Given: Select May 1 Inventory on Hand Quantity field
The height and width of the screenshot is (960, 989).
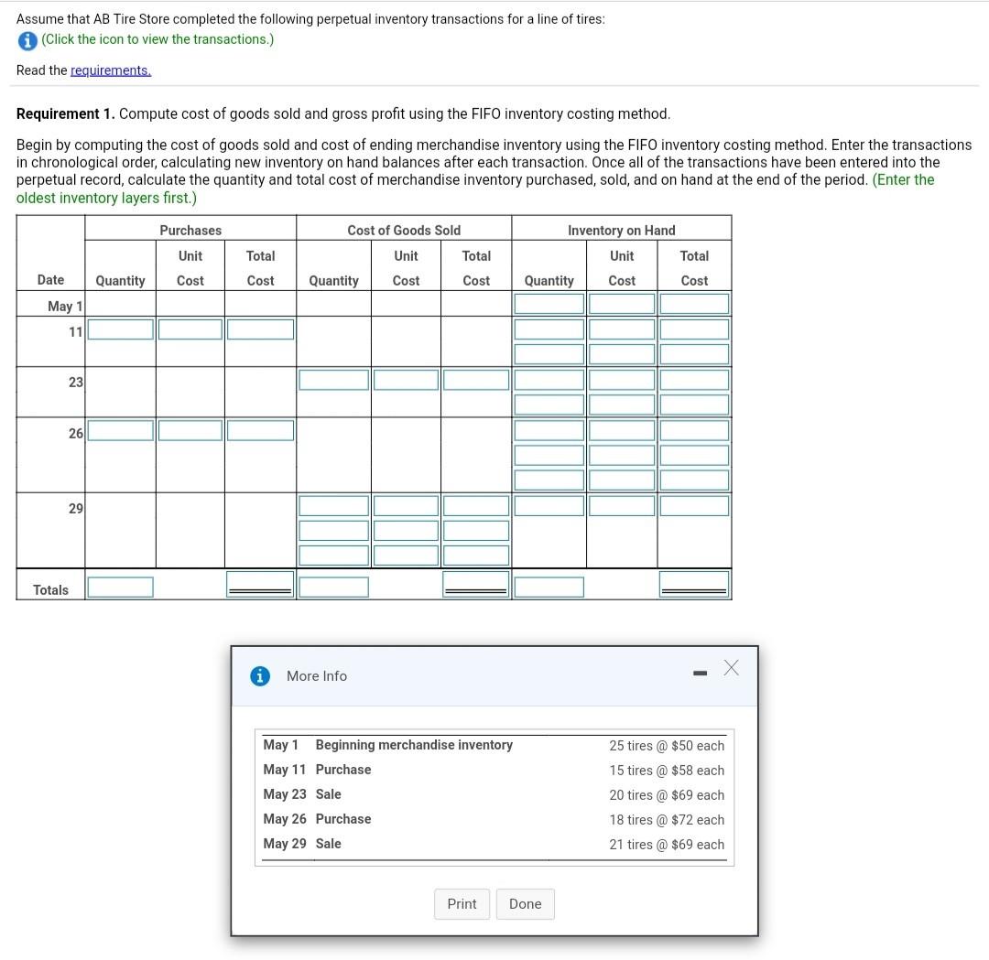Looking at the screenshot, I should coord(549,304).
